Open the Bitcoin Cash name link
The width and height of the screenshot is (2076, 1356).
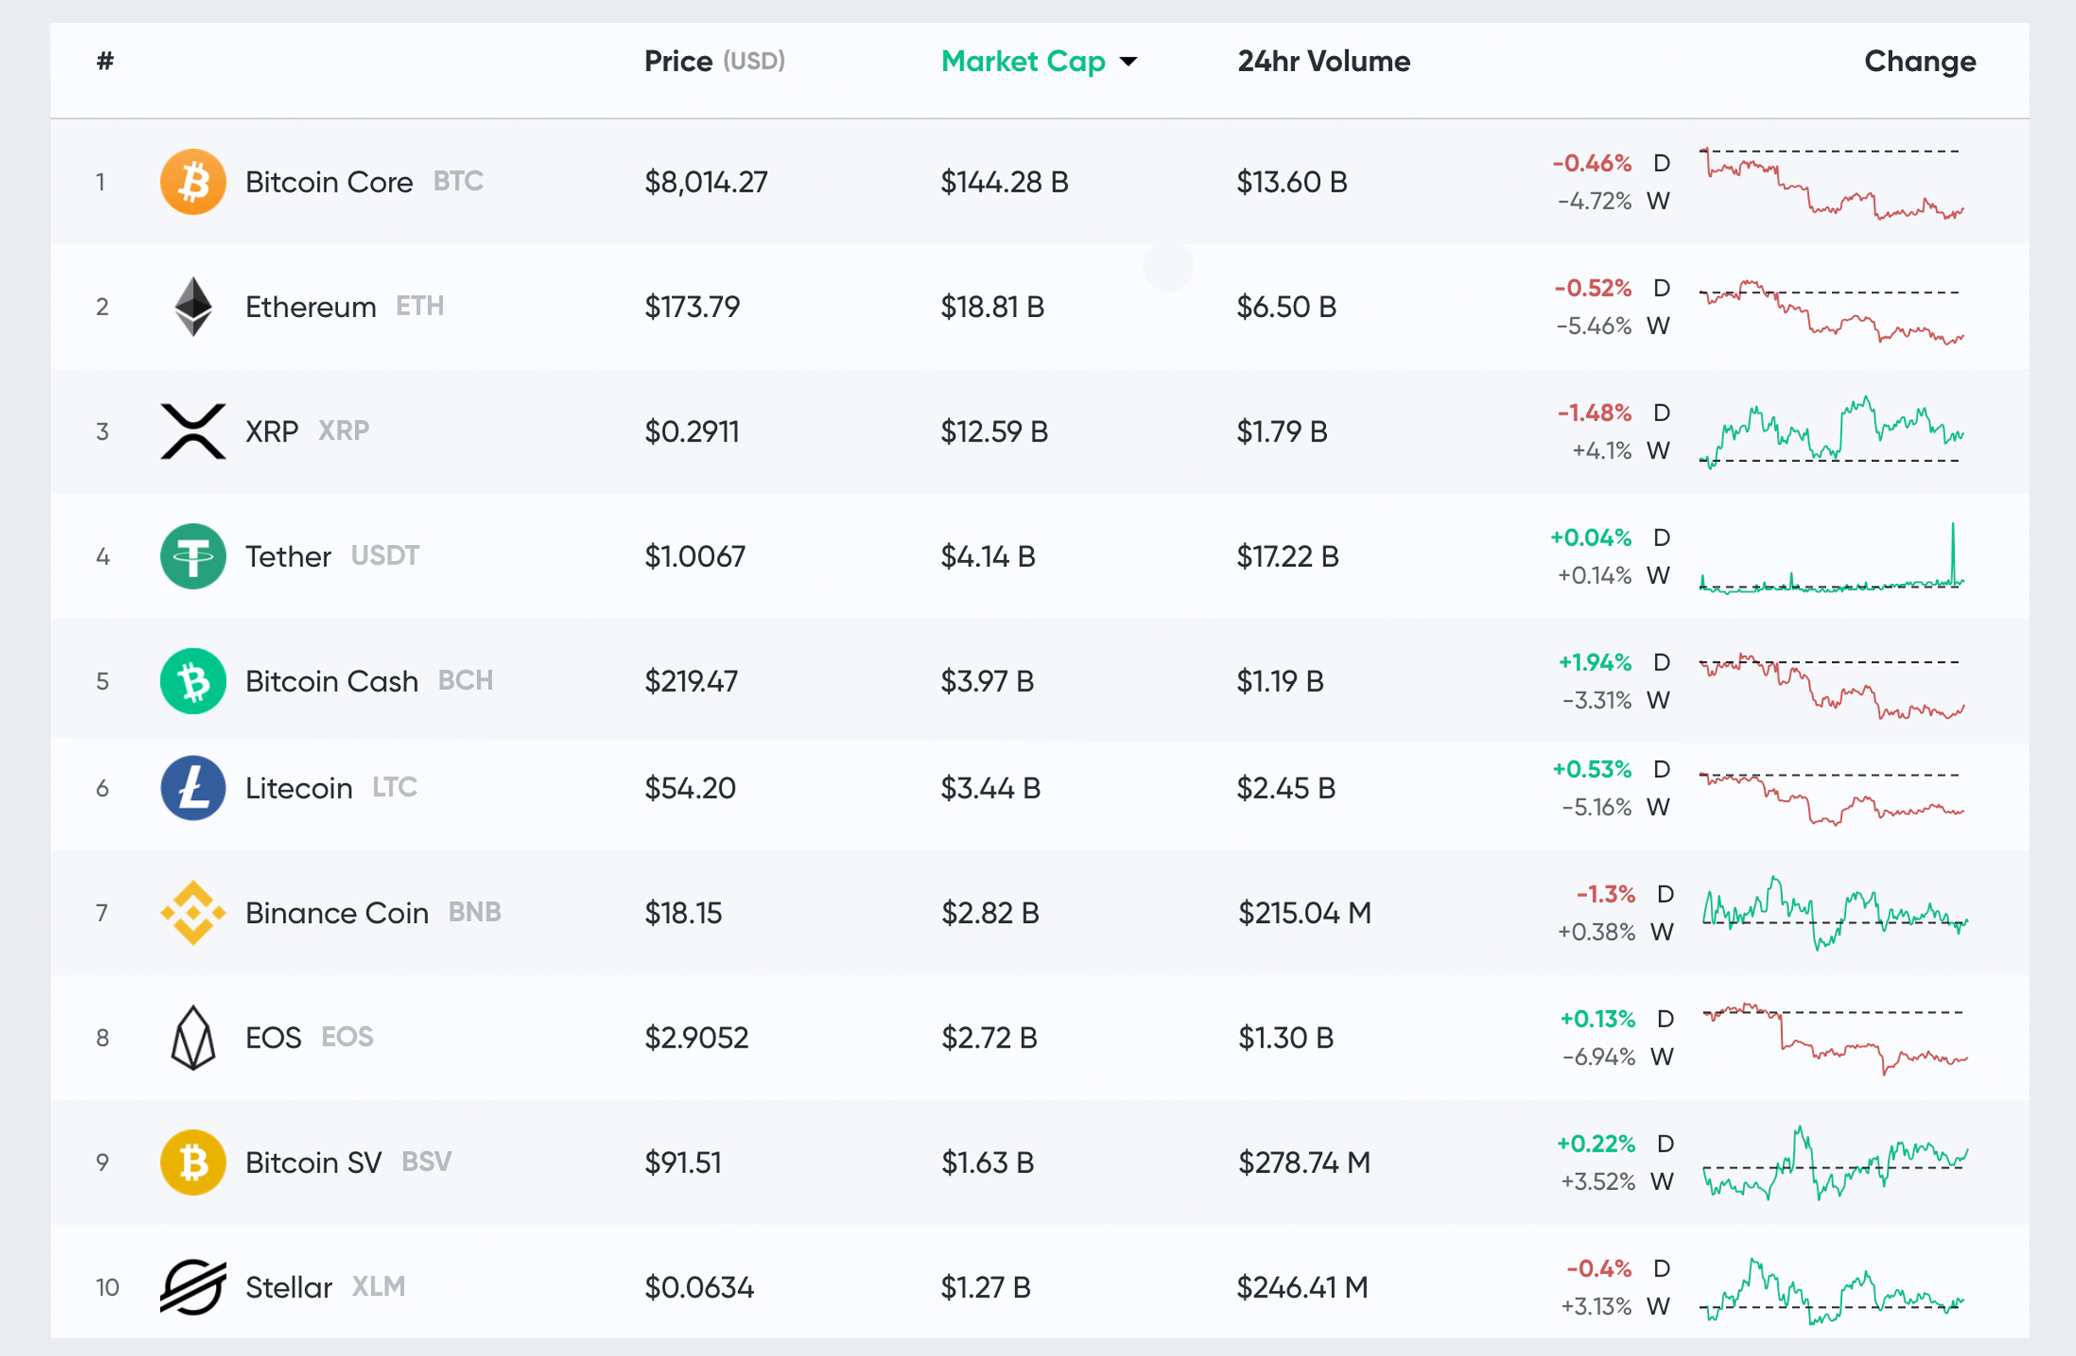(331, 681)
